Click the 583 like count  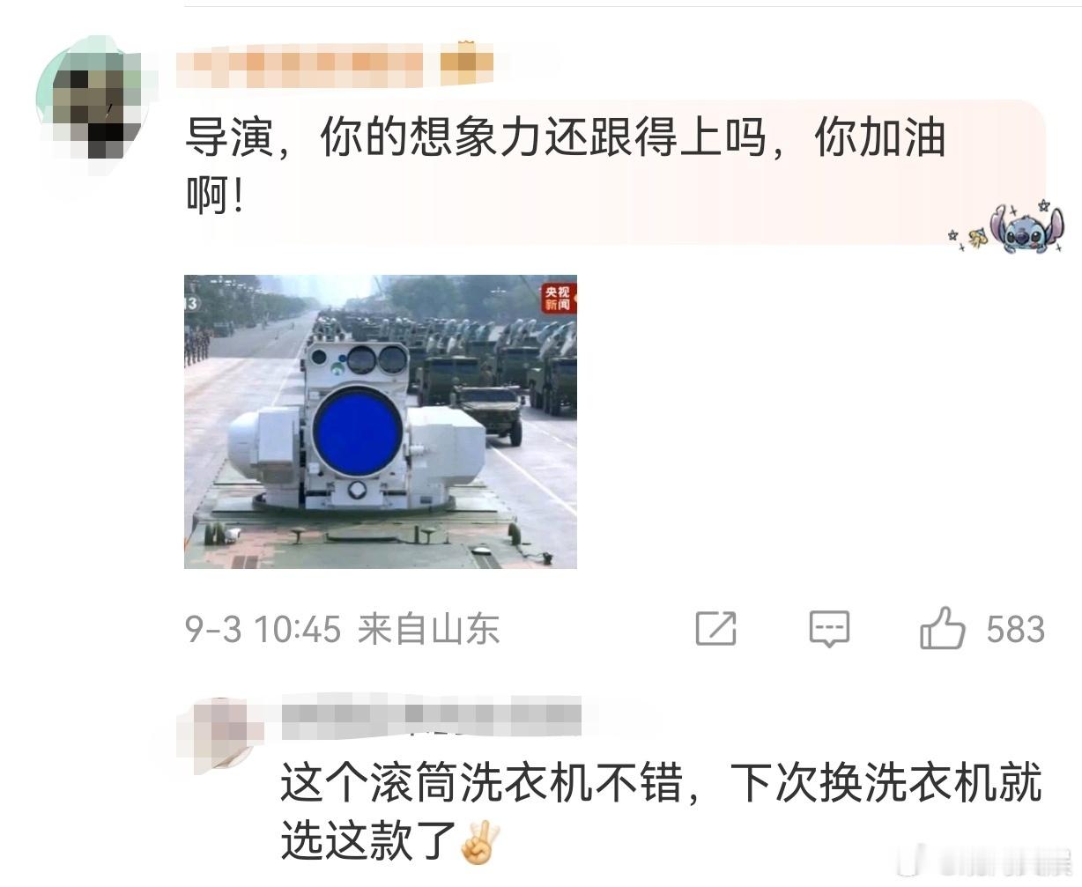click(x=1015, y=629)
